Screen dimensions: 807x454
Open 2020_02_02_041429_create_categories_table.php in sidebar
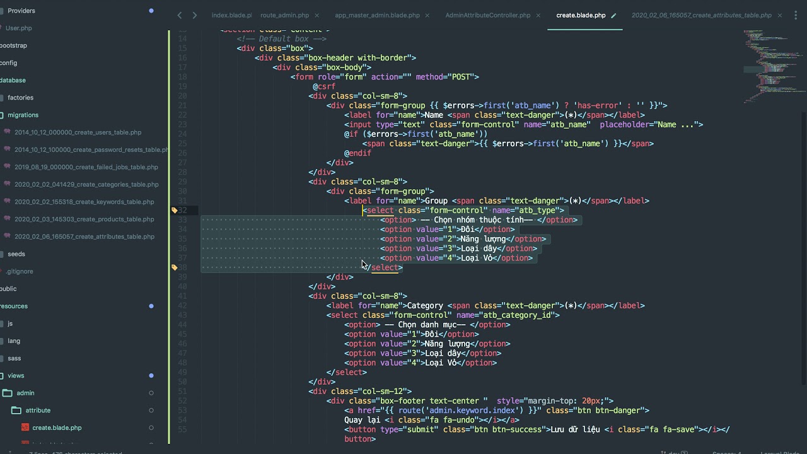(x=86, y=184)
